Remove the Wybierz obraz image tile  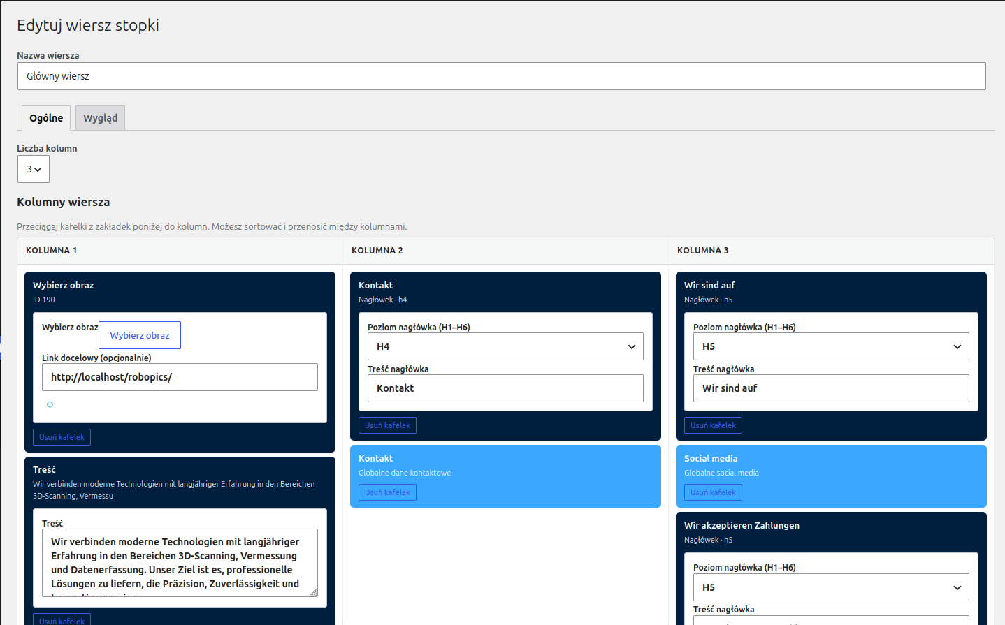click(x=62, y=437)
